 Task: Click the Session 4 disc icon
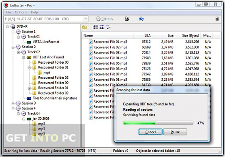[x=18, y=108]
